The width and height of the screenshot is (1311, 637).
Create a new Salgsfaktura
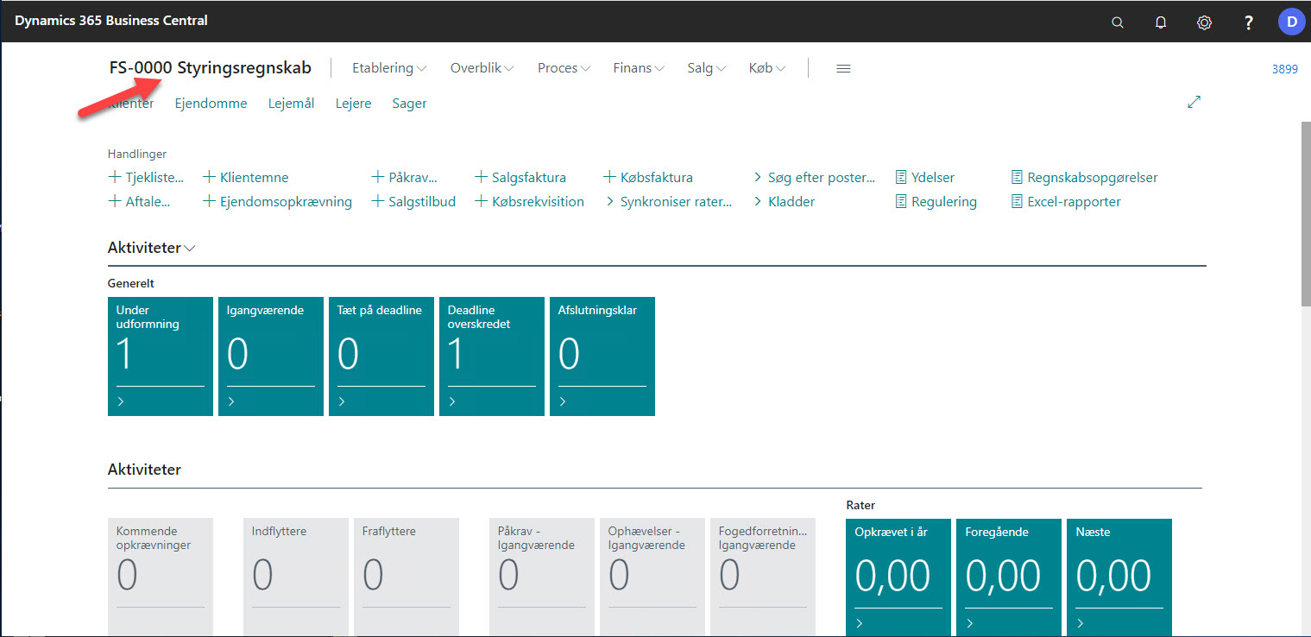pos(520,178)
